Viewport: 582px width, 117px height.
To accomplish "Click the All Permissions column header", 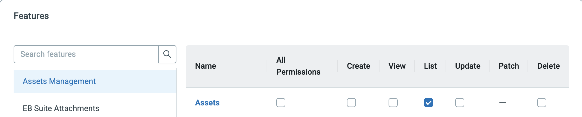I will 298,66.
